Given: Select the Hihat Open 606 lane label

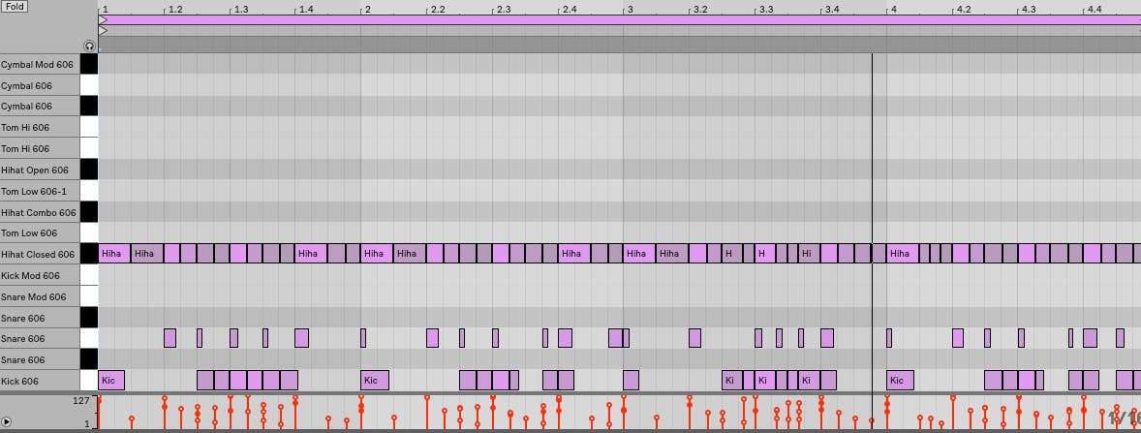Looking at the screenshot, I should pos(39,170).
